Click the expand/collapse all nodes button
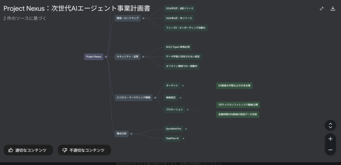Screen dimensions: 341x165 pyautogui.click(x=330, y=125)
